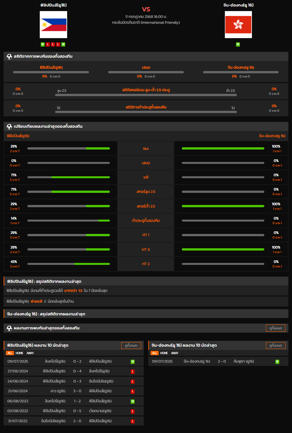Click the Hong Kong 100% bar in 'สกอร์ต่ำ 2.5' row
The image size is (292, 433).
click(x=223, y=206)
